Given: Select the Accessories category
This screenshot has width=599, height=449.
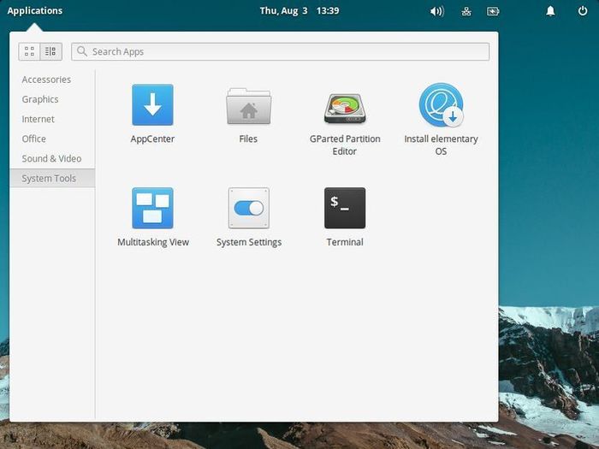Looking at the screenshot, I should pos(46,80).
